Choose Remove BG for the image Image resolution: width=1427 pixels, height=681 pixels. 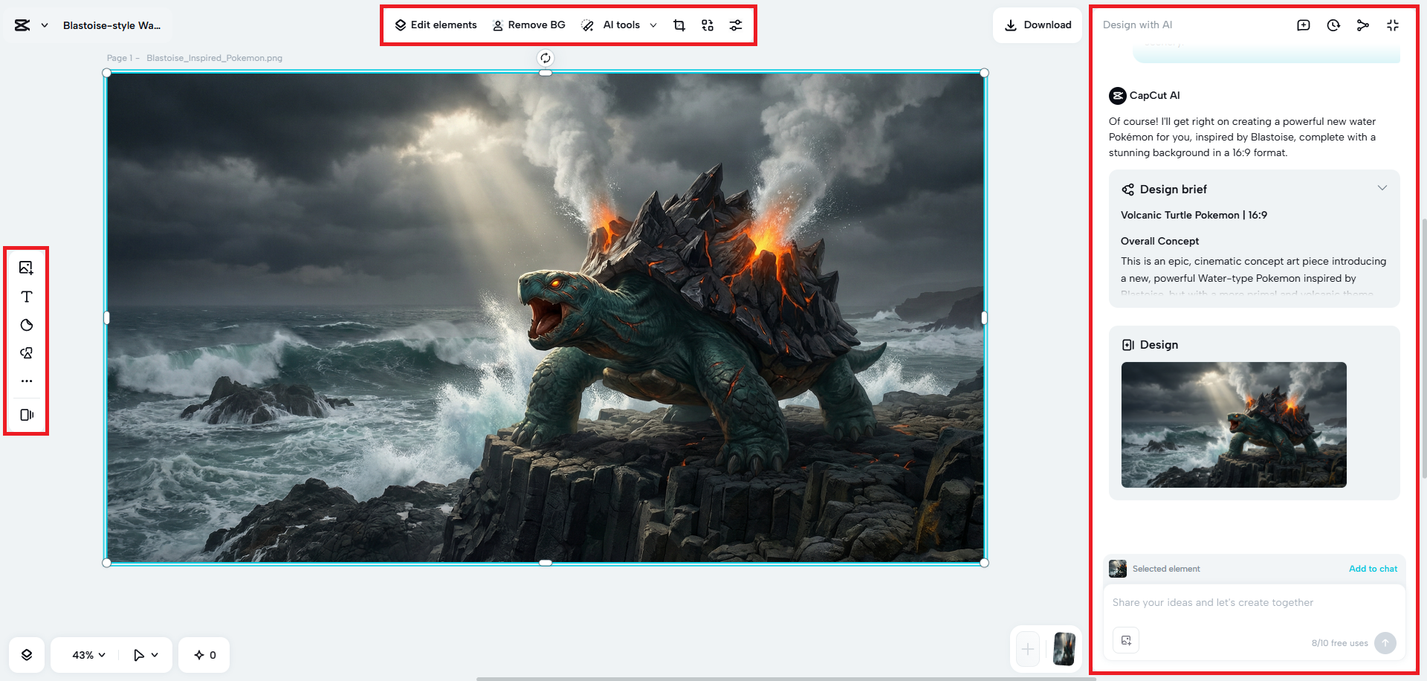click(x=528, y=25)
